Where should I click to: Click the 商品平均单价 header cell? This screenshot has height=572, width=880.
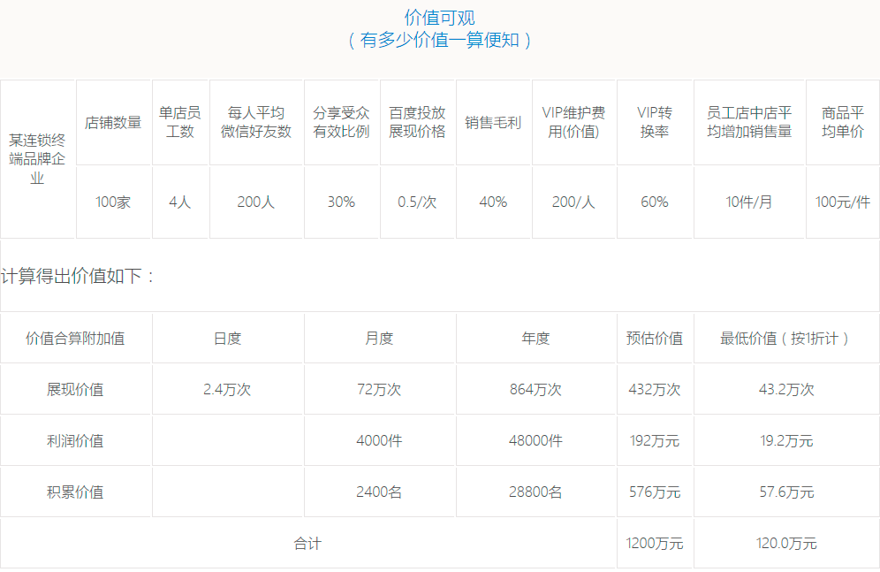(x=843, y=122)
